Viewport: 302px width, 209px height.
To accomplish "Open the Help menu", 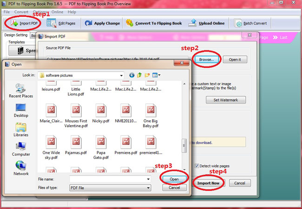I will point(72,12).
